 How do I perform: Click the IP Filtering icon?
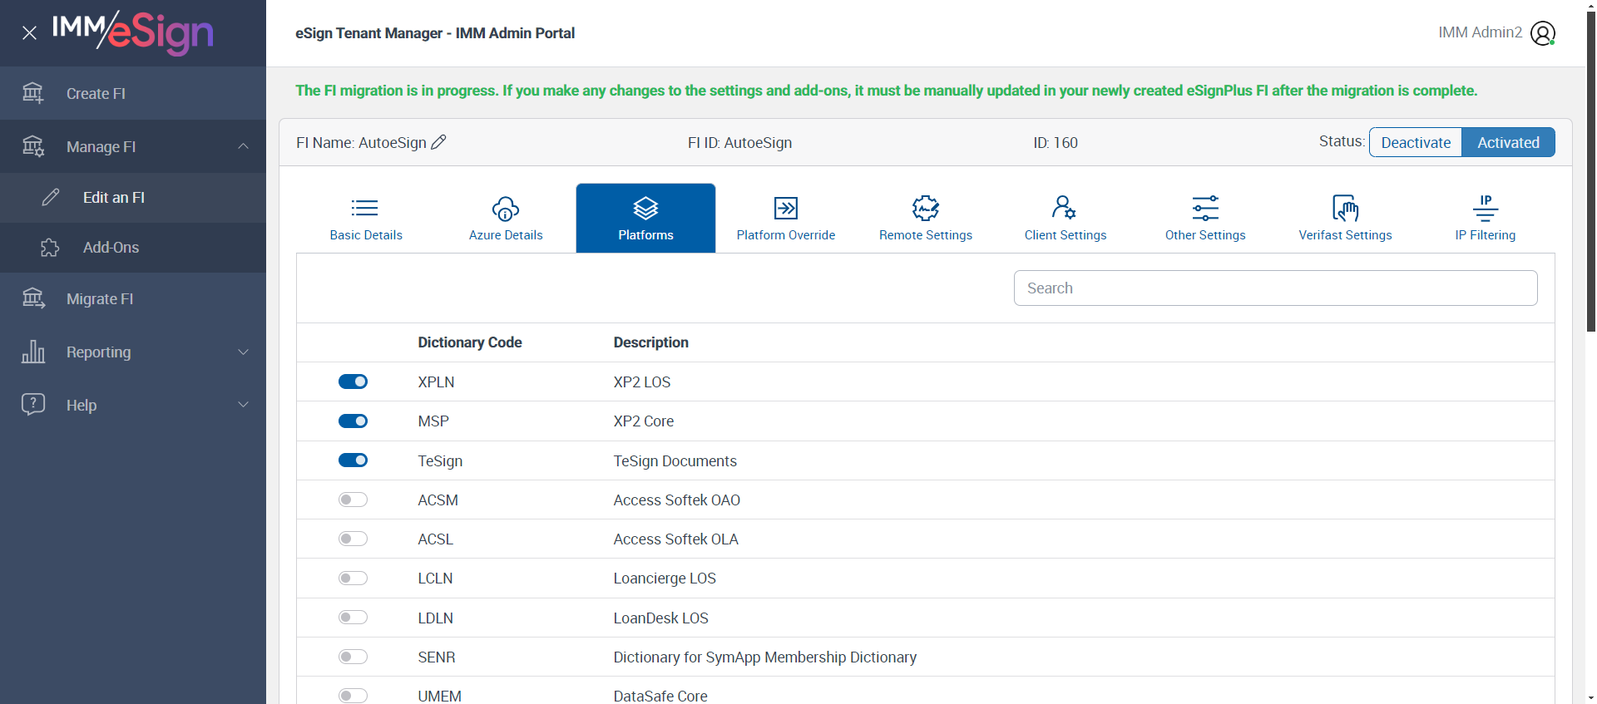coord(1486,208)
